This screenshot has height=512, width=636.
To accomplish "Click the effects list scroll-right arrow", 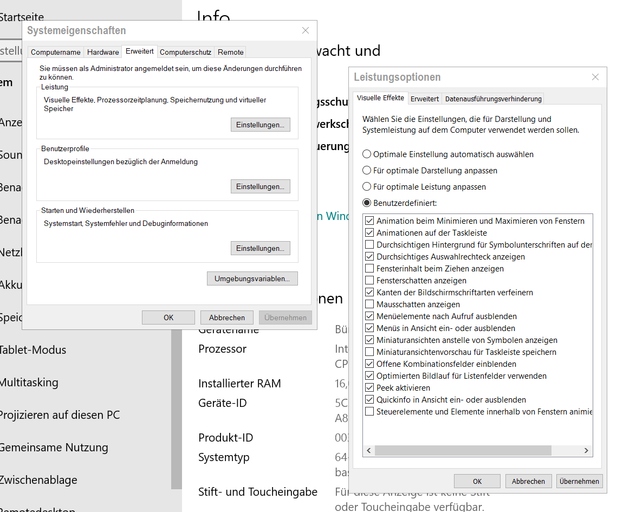I will point(586,450).
